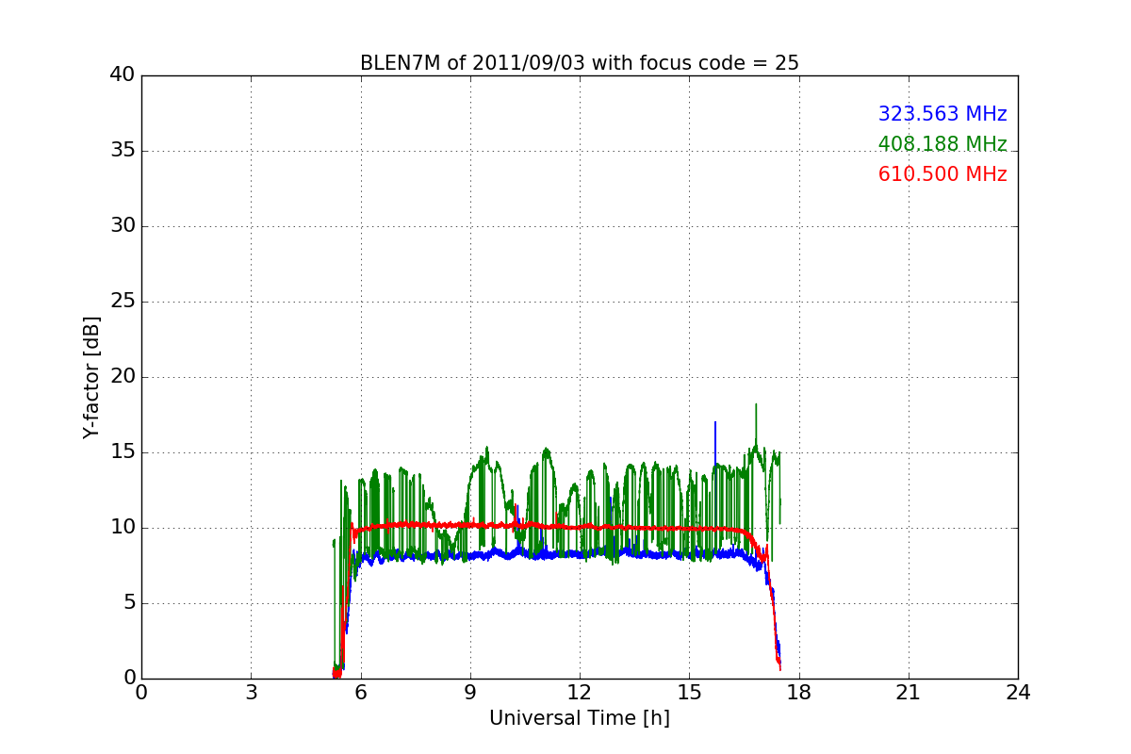Click the x-axis tick label '15'
The height and width of the screenshot is (754, 1131).
689,692
